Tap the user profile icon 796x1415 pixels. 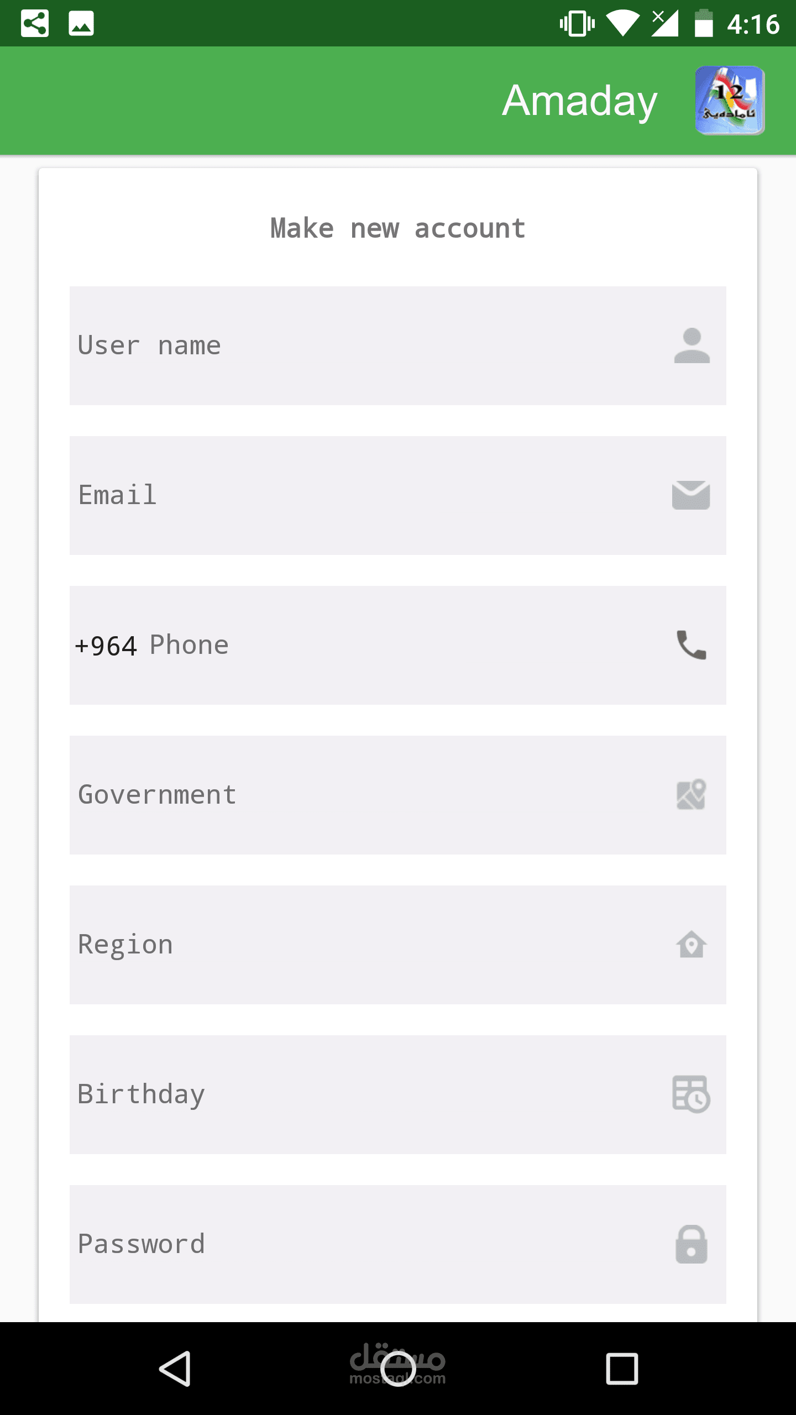click(x=692, y=345)
